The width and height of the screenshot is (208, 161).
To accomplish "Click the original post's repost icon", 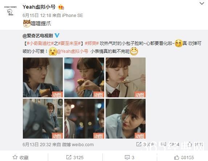I will point(139,144).
